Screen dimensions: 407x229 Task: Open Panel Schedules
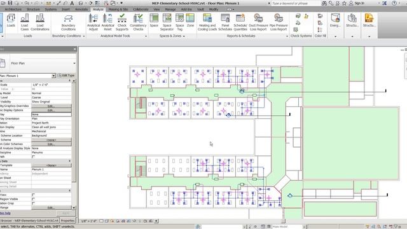[225, 22]
